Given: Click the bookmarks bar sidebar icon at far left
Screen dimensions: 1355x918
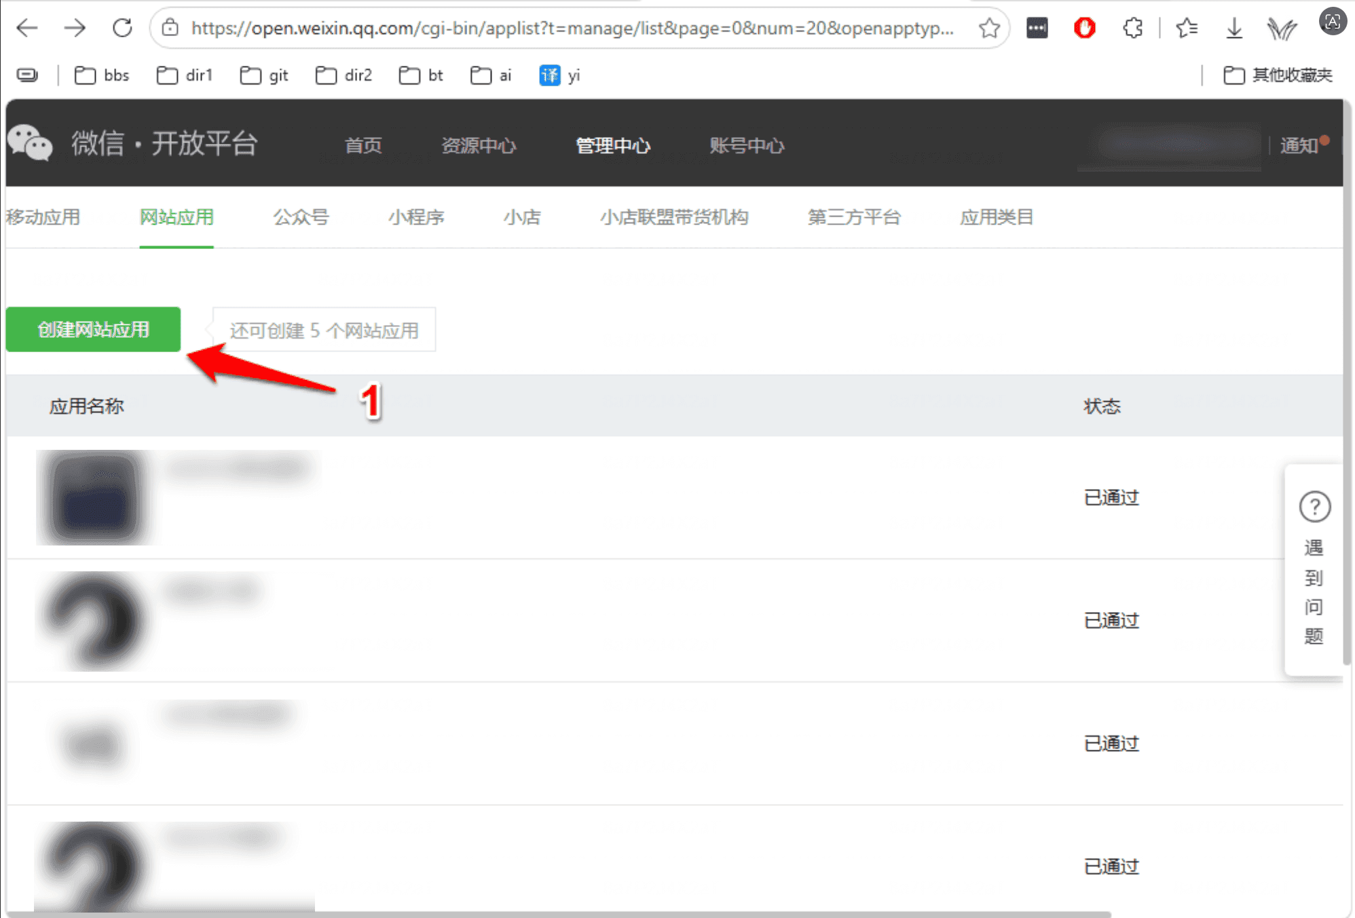Looking at the screenshot, I should 27,75.
